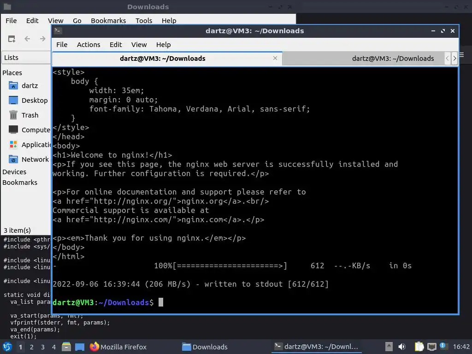Open Tools menu in the file manager

[x=144, y=20]
